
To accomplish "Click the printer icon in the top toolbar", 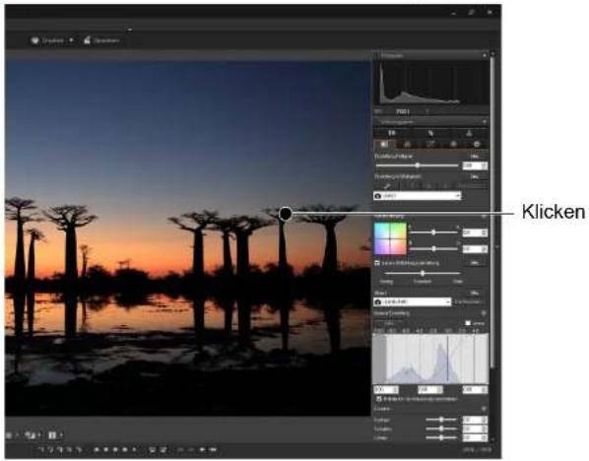I will [x=34, y=40].
